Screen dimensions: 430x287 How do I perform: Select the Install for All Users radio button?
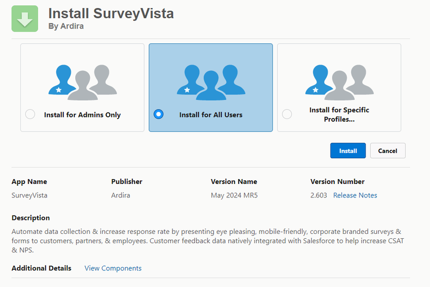pyautogui.click(x=159, y=114)
